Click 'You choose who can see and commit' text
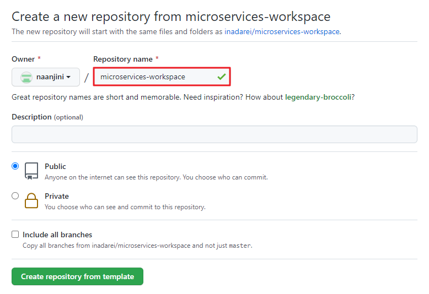429x294 pixels. tap(125, 207)
